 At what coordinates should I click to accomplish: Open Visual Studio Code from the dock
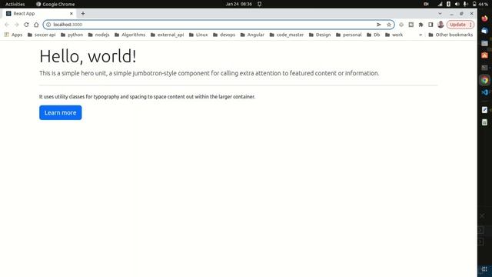point(484,92)
